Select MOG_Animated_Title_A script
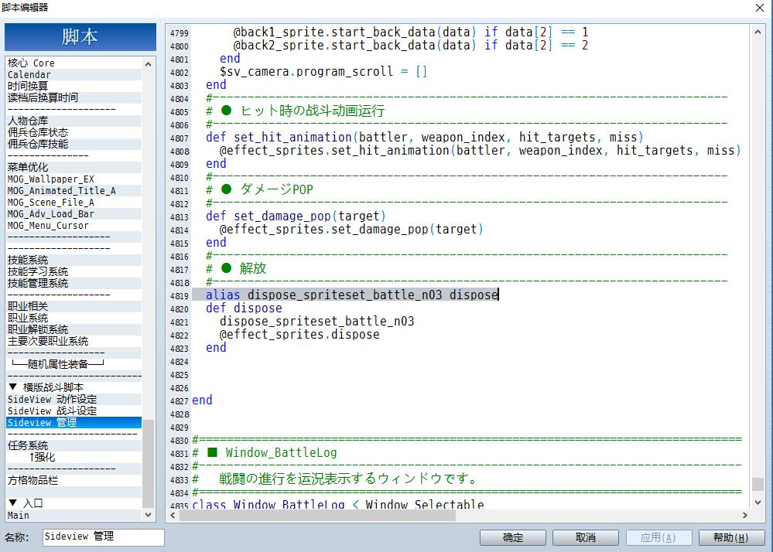This screenshot has width=773, height=552. tap(74, 190)
